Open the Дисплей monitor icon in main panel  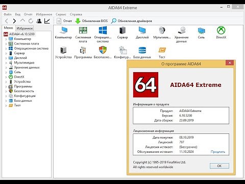point(142,31)
